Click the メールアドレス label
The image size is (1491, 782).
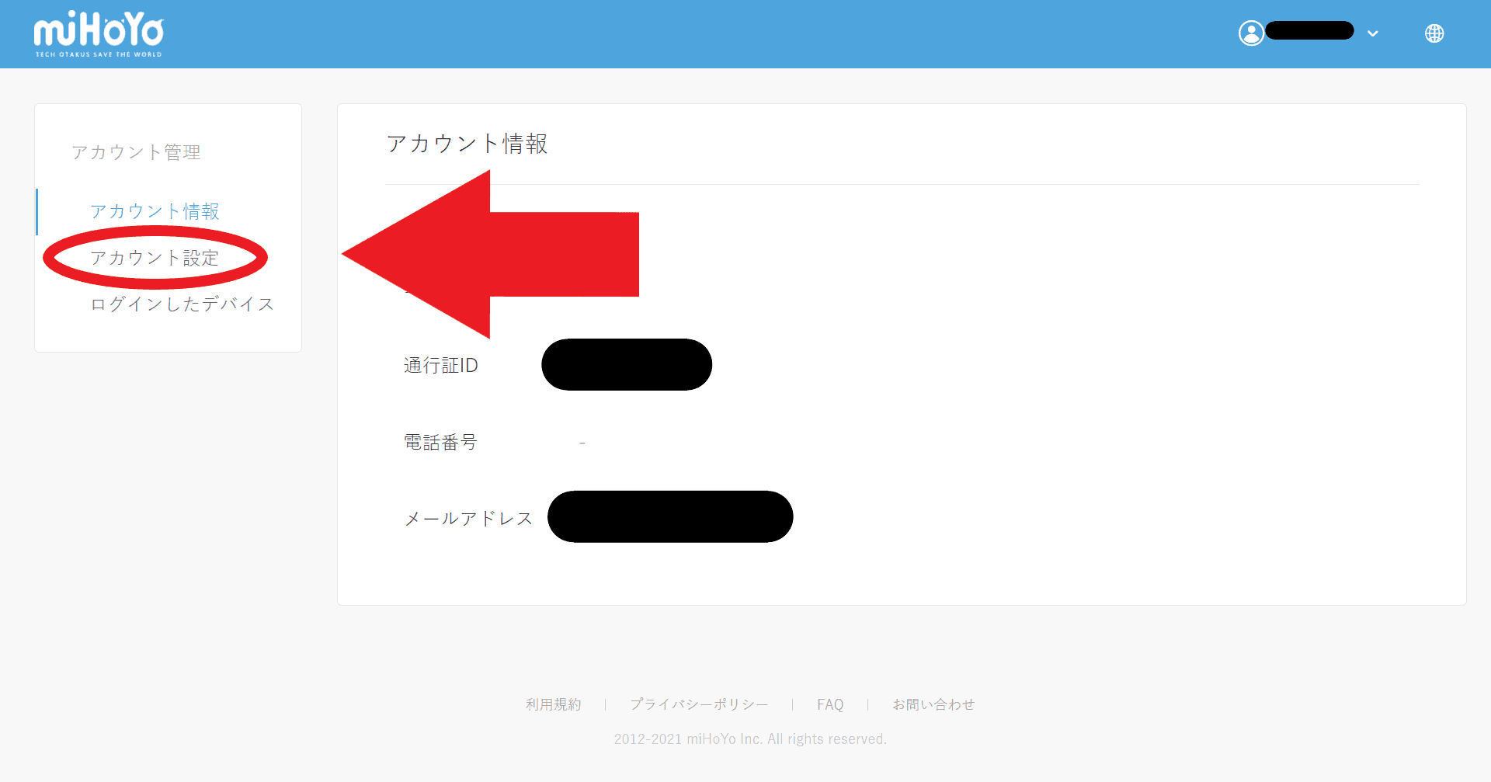pos(468,518)
